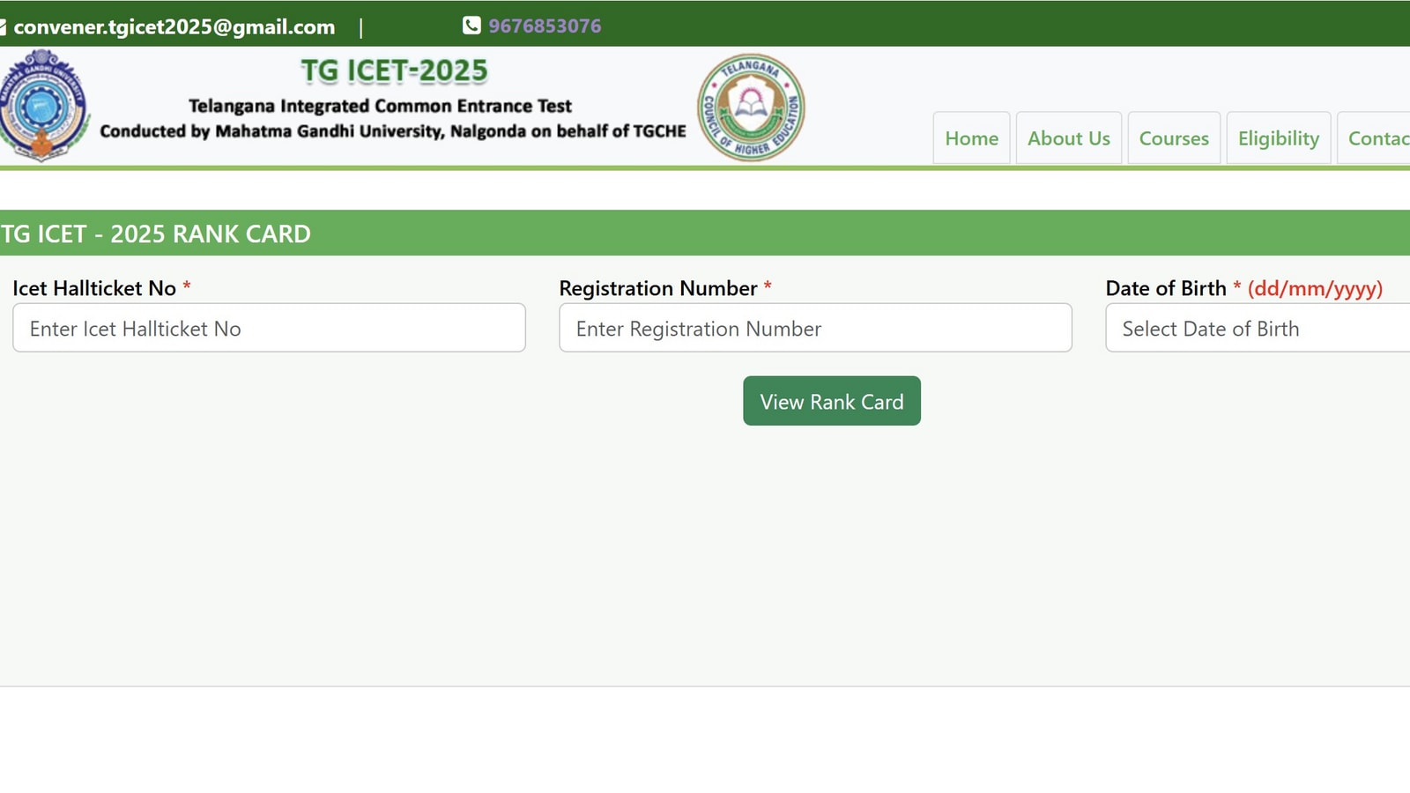Click the Mahatma Gandhi University logo
This screenshot has height=793, width=1410.
[x=42, y=106]
